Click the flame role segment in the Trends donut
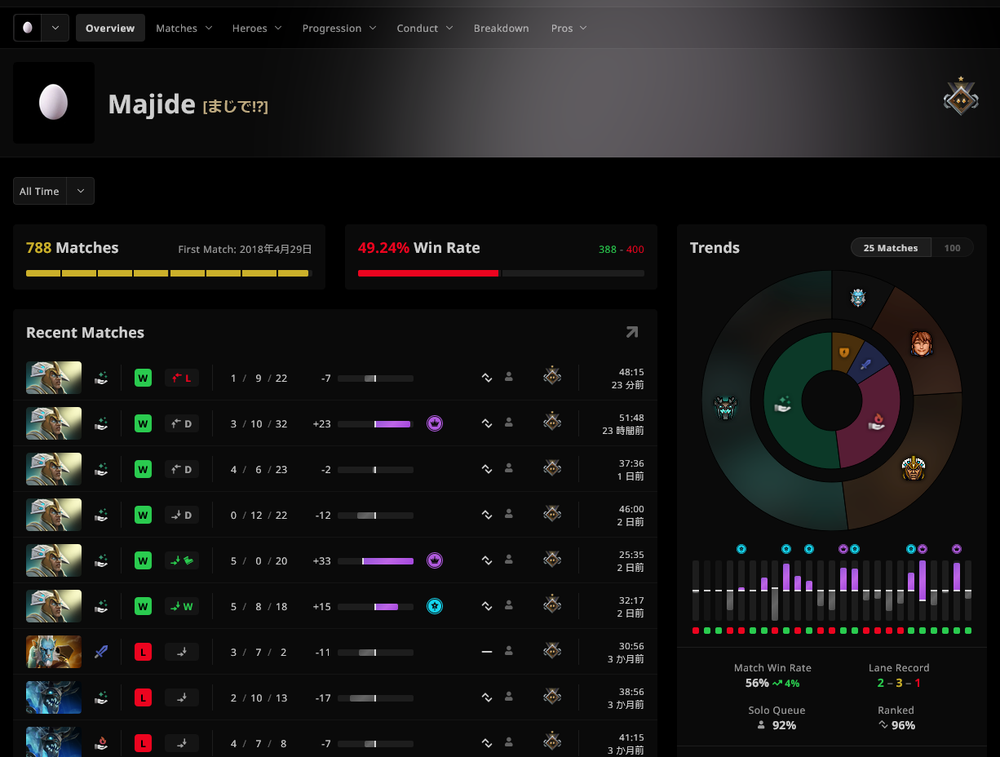Image resolution: width=1000 pixels, height=757 pixels. pyautogui.click(x=878, y=421)
